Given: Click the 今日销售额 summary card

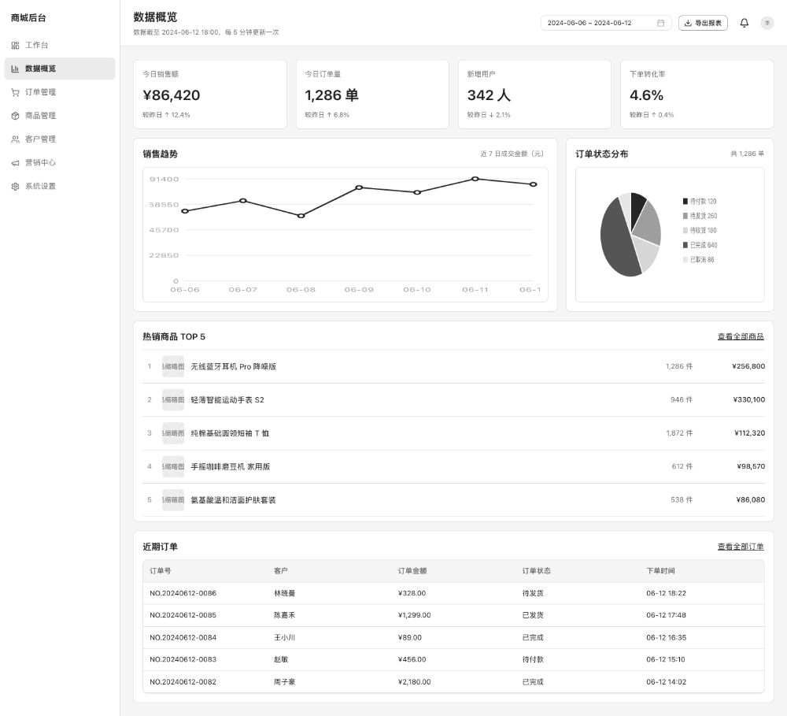Looking at the screenshot, I should click(x=210, y=95).
